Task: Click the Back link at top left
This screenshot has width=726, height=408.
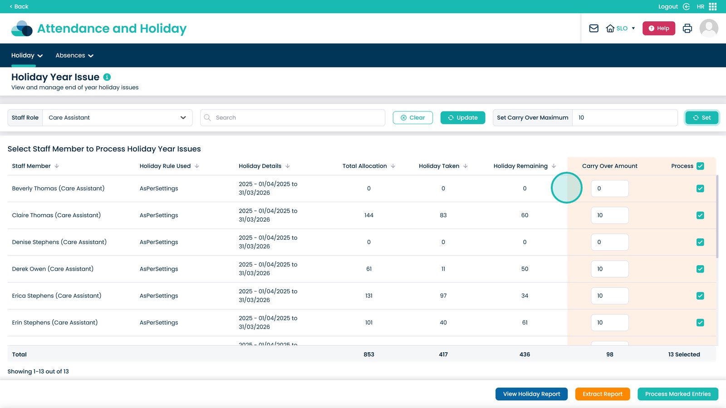Action: (x=19, y=6)
